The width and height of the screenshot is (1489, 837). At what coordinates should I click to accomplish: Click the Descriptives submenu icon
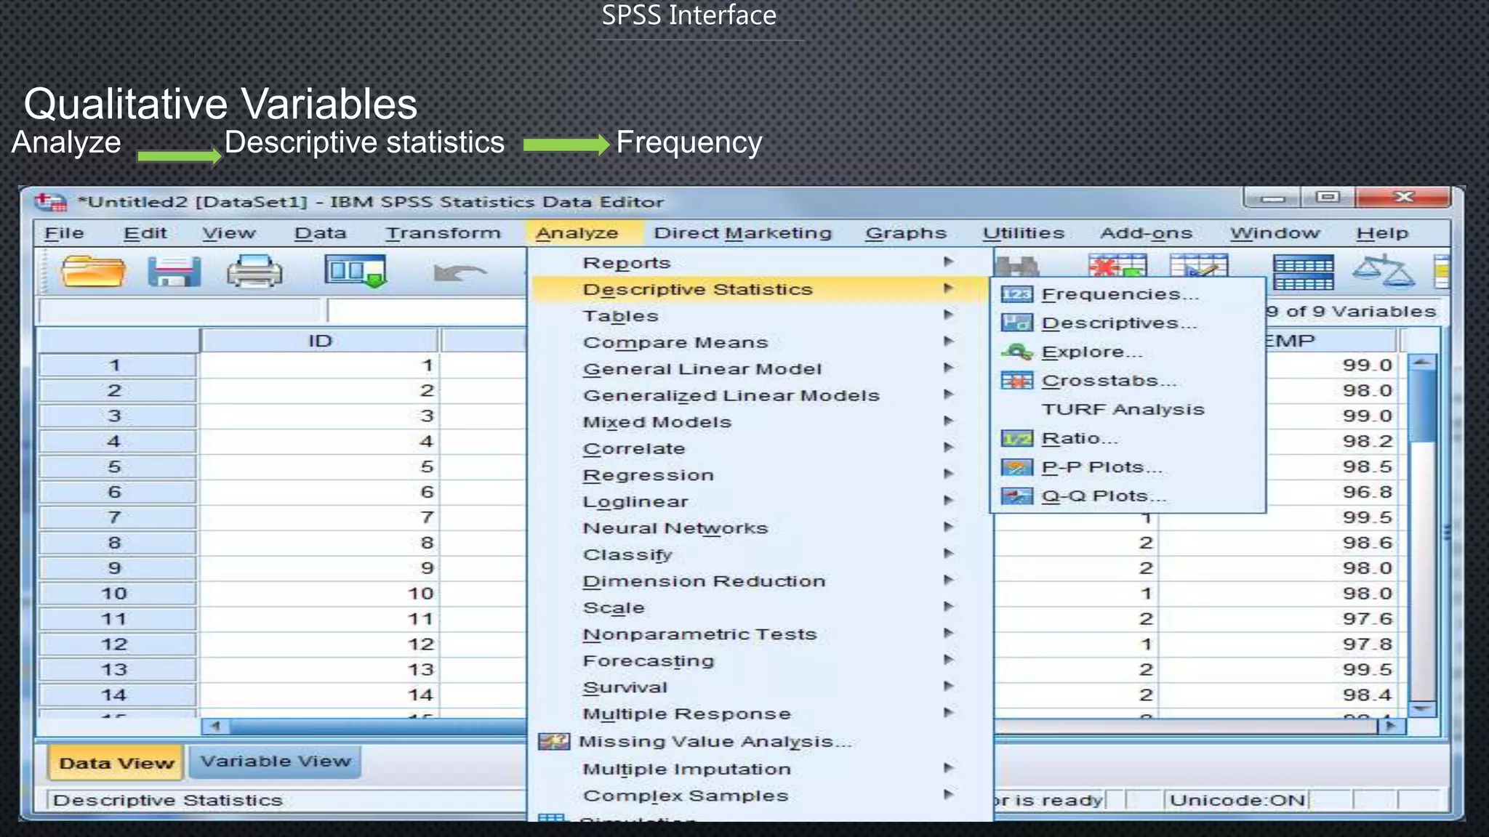click(x=1016, y=323)
